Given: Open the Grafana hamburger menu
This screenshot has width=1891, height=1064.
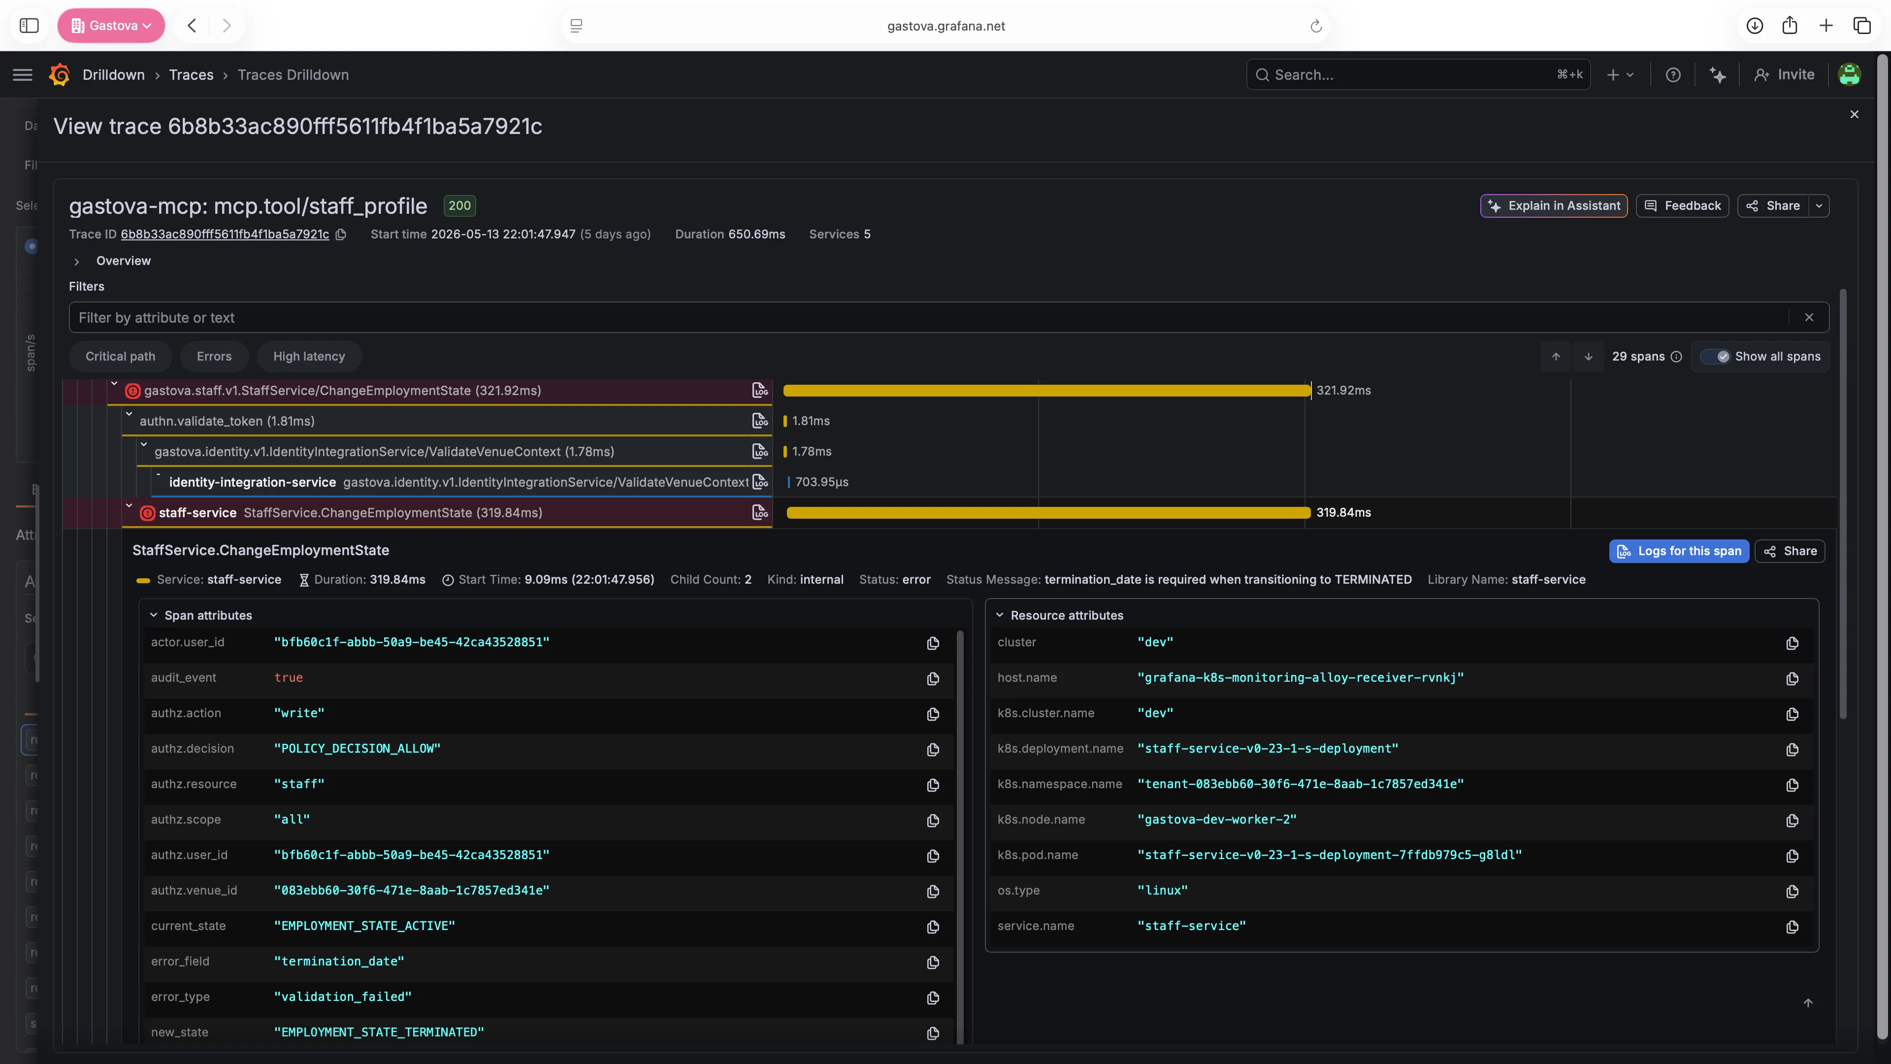Looking at the screenshot, I should pos(23,75).
